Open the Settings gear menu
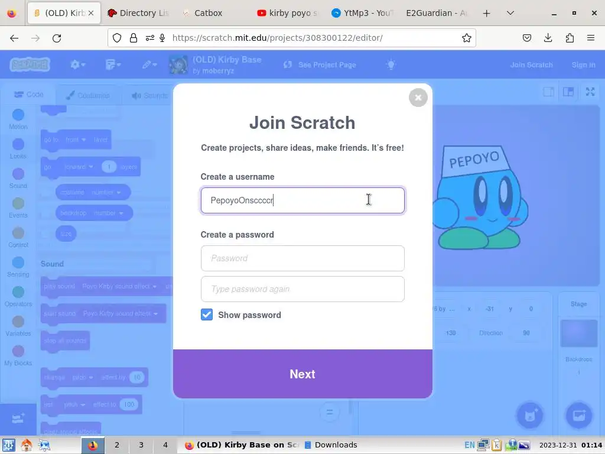 point(77,64)
